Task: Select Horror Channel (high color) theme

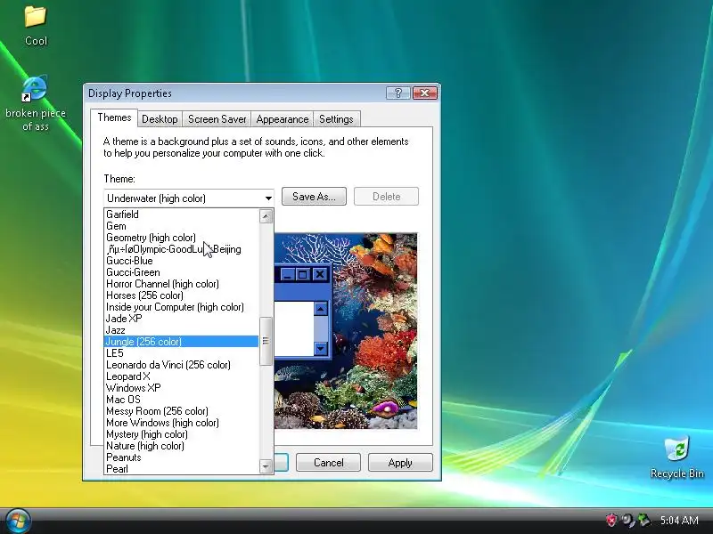Action: pos(182,284)
